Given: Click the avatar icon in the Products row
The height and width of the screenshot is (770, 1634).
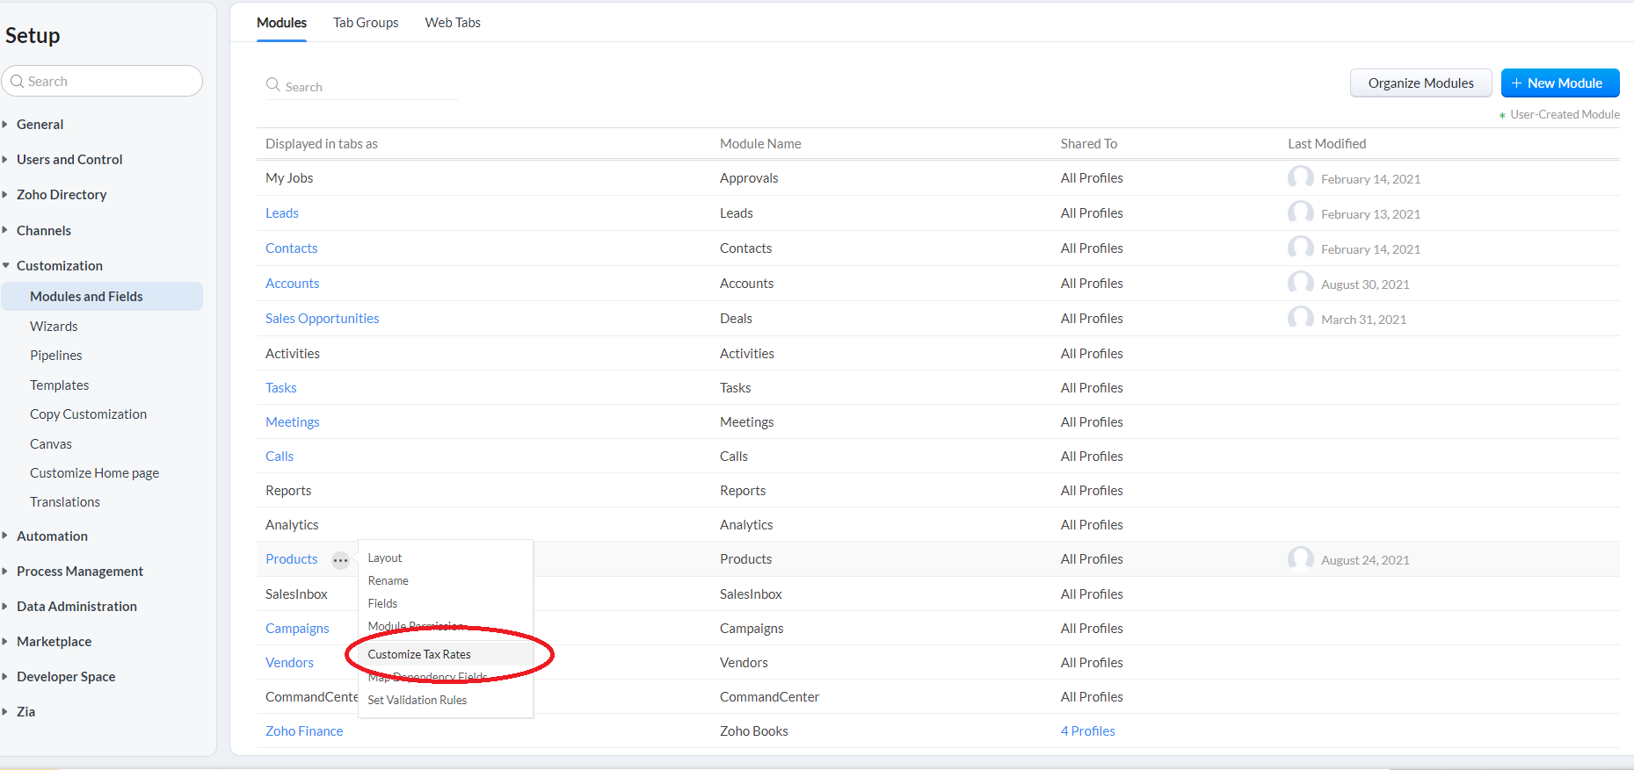Looking at the screenshot, I should coord(1300,559).
